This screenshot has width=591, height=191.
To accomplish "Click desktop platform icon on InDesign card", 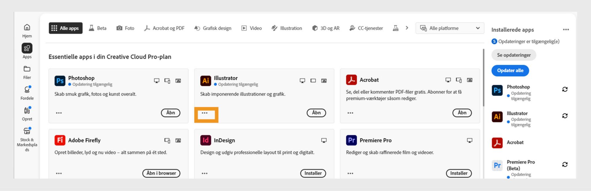I will click(324, 140).
